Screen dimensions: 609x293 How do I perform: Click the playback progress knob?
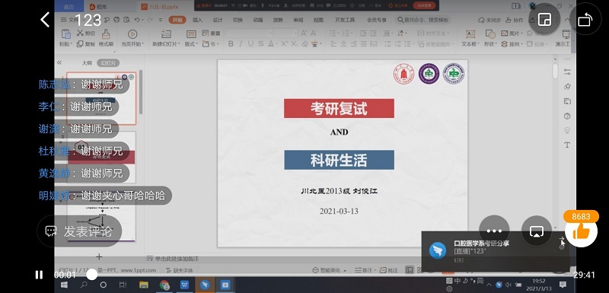point(91,275)
